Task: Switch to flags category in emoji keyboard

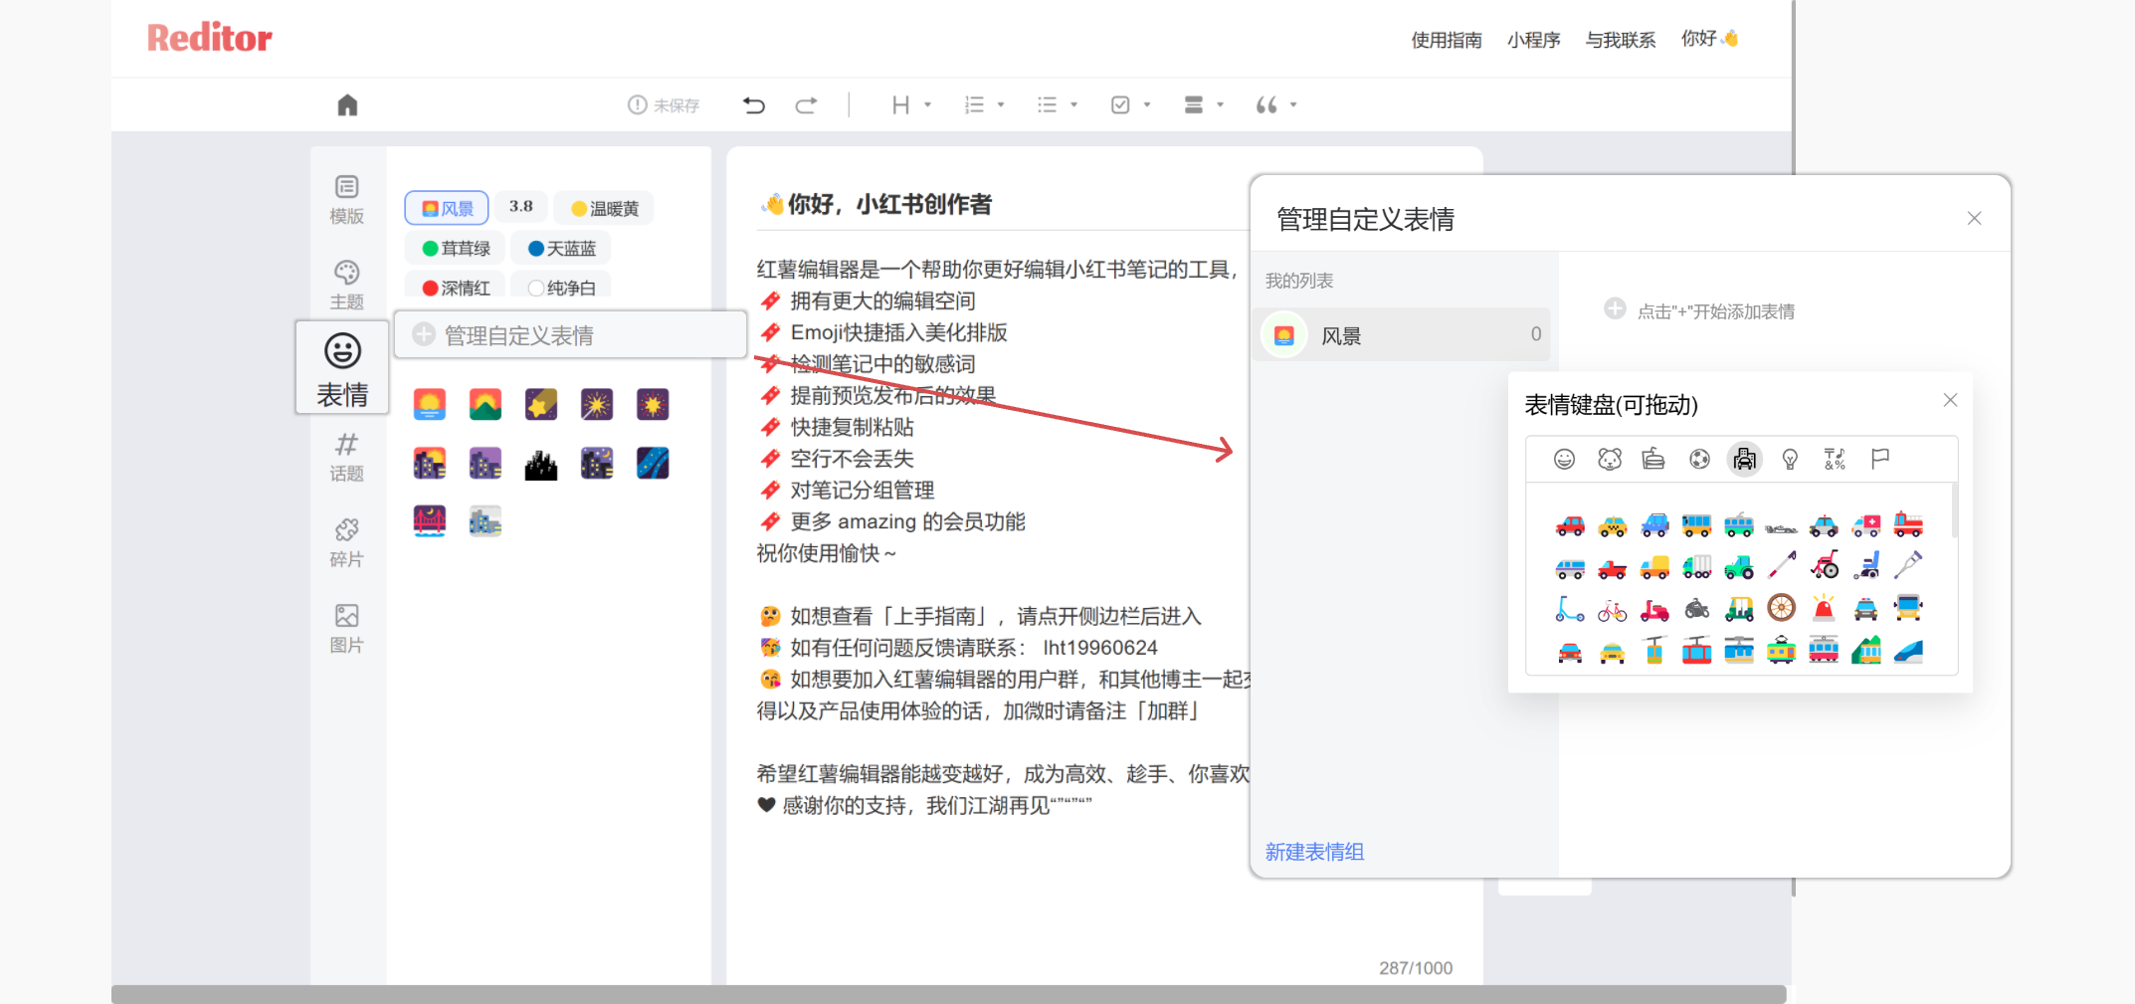Action: coord(1879,459)
